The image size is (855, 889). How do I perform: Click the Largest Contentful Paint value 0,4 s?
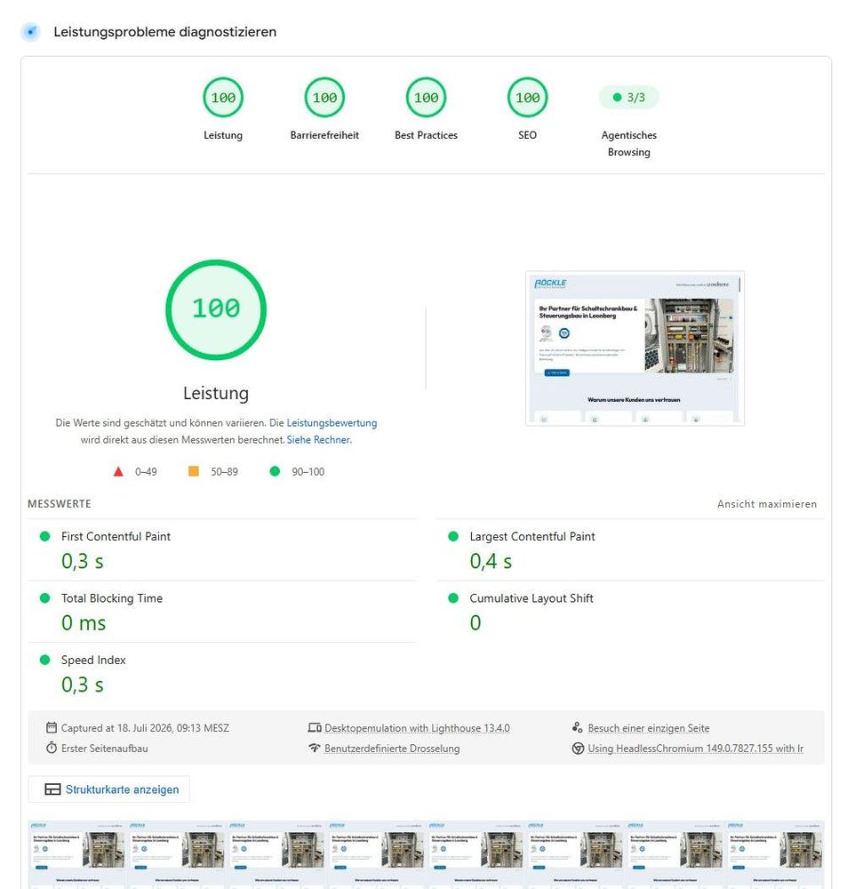tap(491, 561)
